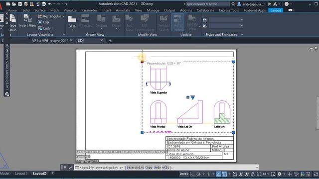Image resolution: width=319 pixels, height=179 pixels.
Task: Toggle ortho mode in status bar
Action: [192, 174]
